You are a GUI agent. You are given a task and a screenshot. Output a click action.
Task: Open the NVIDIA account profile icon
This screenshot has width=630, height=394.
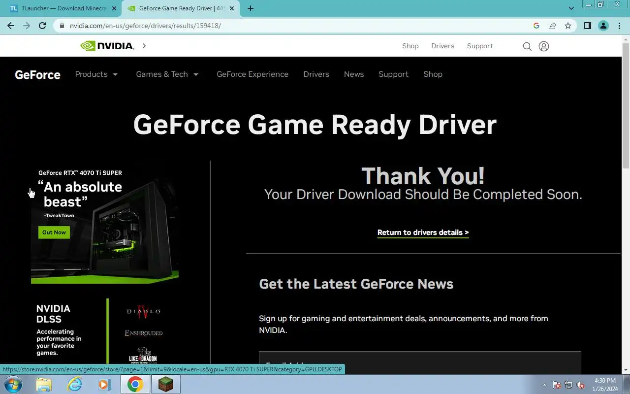pyautogui.click(x=544, y=46)
